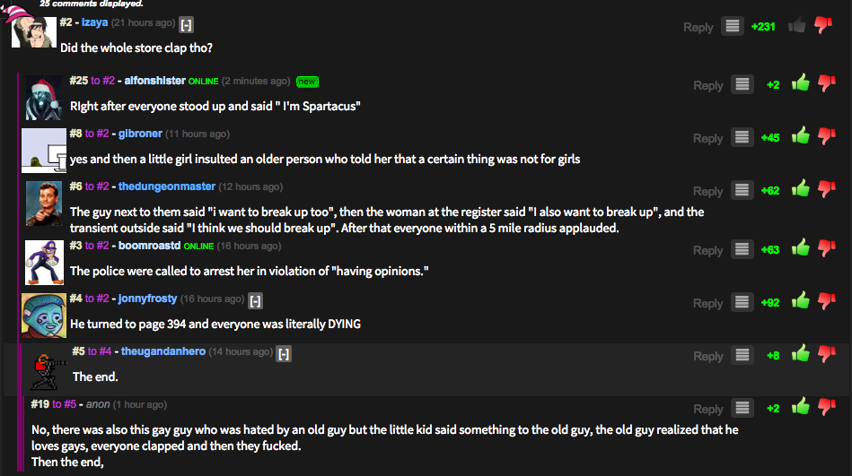
Task: Open boomroastd's username link
Action: pos(150,246)
